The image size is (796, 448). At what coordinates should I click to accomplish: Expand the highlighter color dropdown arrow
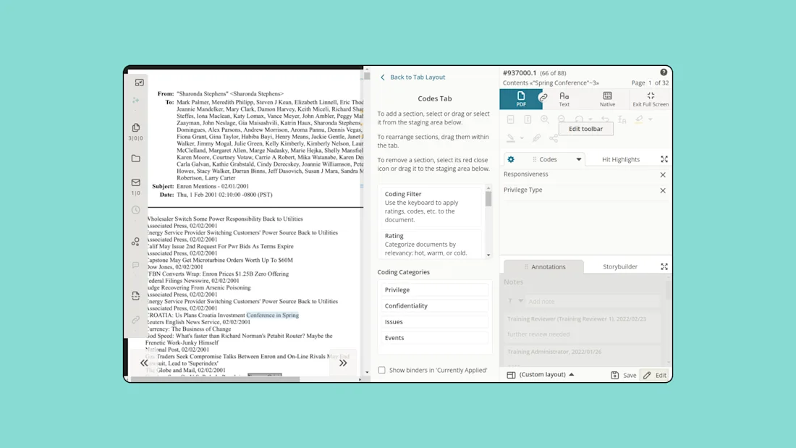tap(651, 119)
